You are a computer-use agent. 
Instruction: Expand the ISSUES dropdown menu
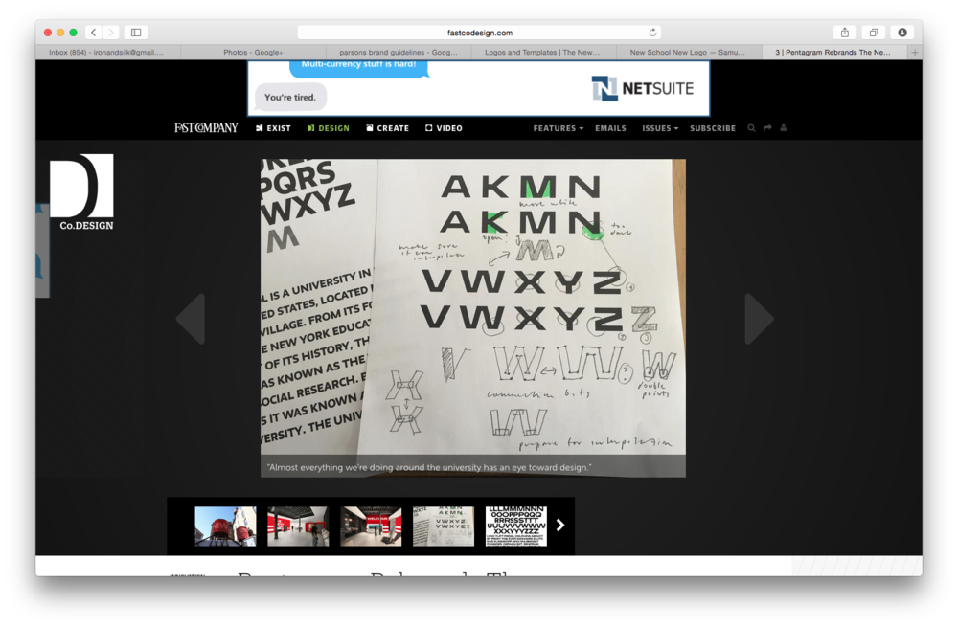point(660,128)
